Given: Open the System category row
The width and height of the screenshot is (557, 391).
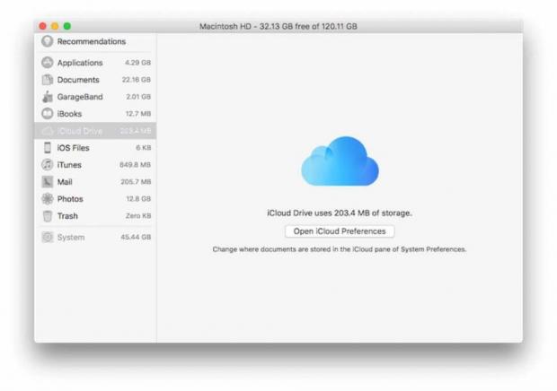Looking at the screenshot, I should click(x=95, y=238).
